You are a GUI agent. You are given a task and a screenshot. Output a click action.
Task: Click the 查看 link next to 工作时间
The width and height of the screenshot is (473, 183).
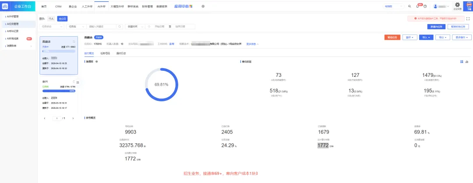[172, 44]
